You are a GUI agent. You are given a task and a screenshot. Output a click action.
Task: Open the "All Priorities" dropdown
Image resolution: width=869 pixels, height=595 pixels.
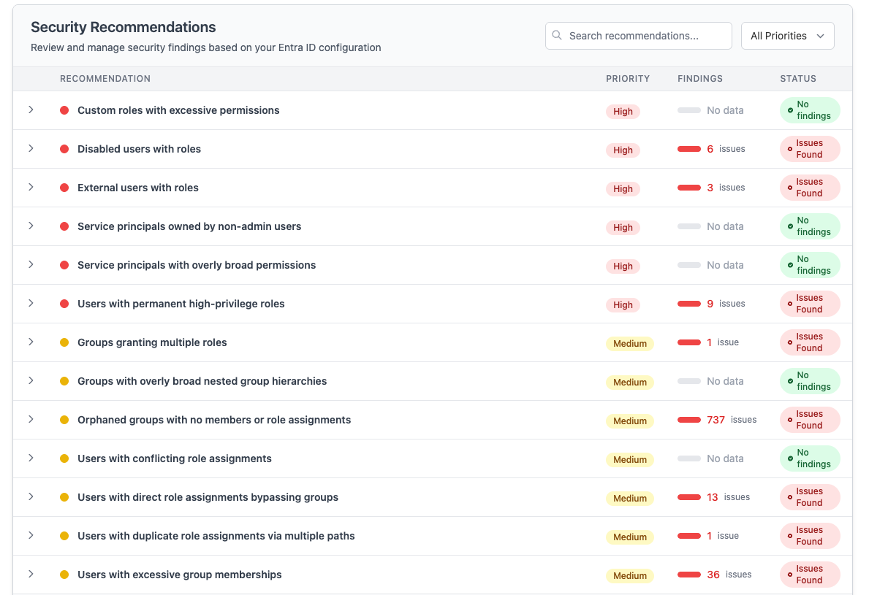(x=787, y=35)
